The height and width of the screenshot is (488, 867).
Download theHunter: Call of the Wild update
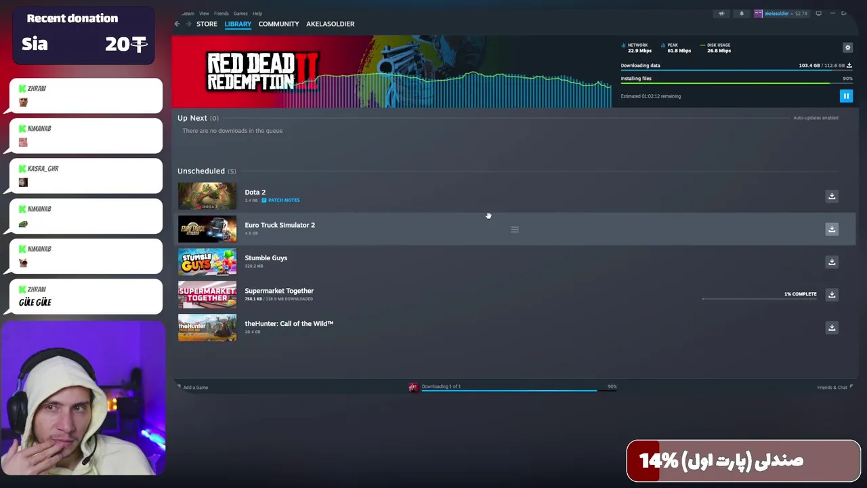coord(832,327)
